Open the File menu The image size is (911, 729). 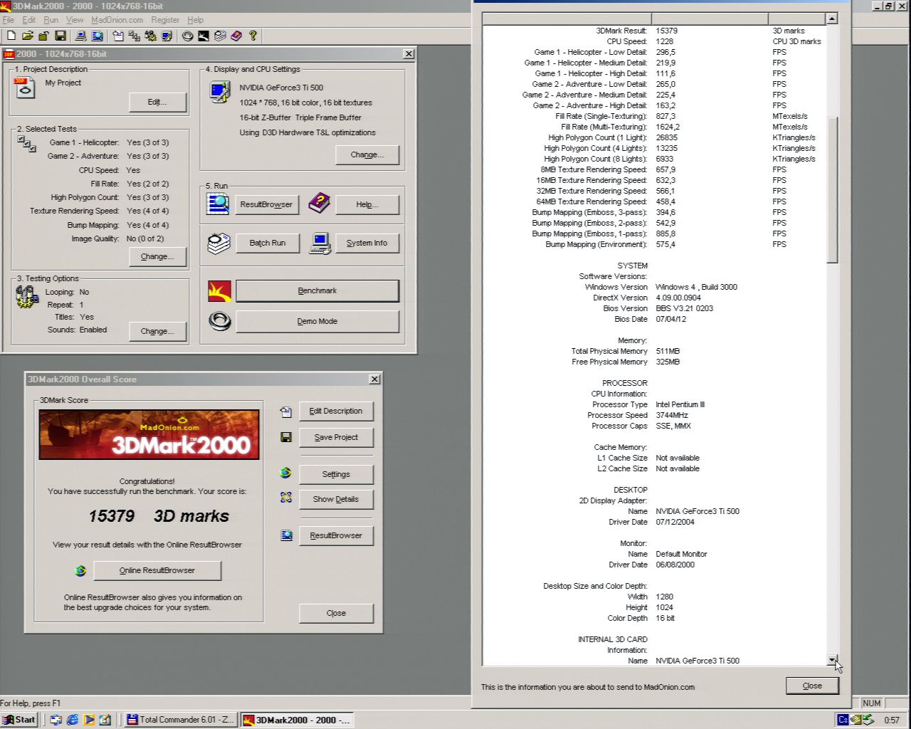(x=9, y=20)
